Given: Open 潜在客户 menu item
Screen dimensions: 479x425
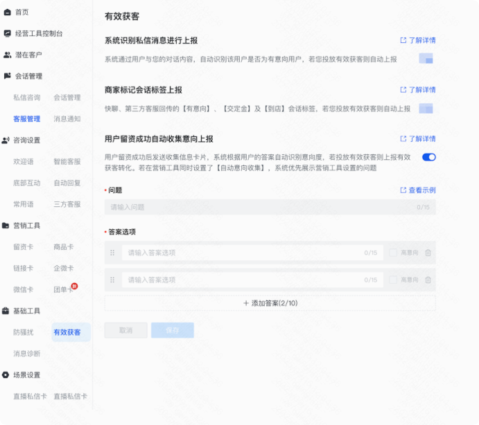Looking at the screenshot, I should 28,55.
